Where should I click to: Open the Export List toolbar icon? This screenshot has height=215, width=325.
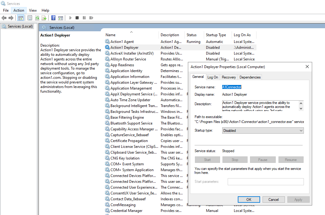coord(44,17)
